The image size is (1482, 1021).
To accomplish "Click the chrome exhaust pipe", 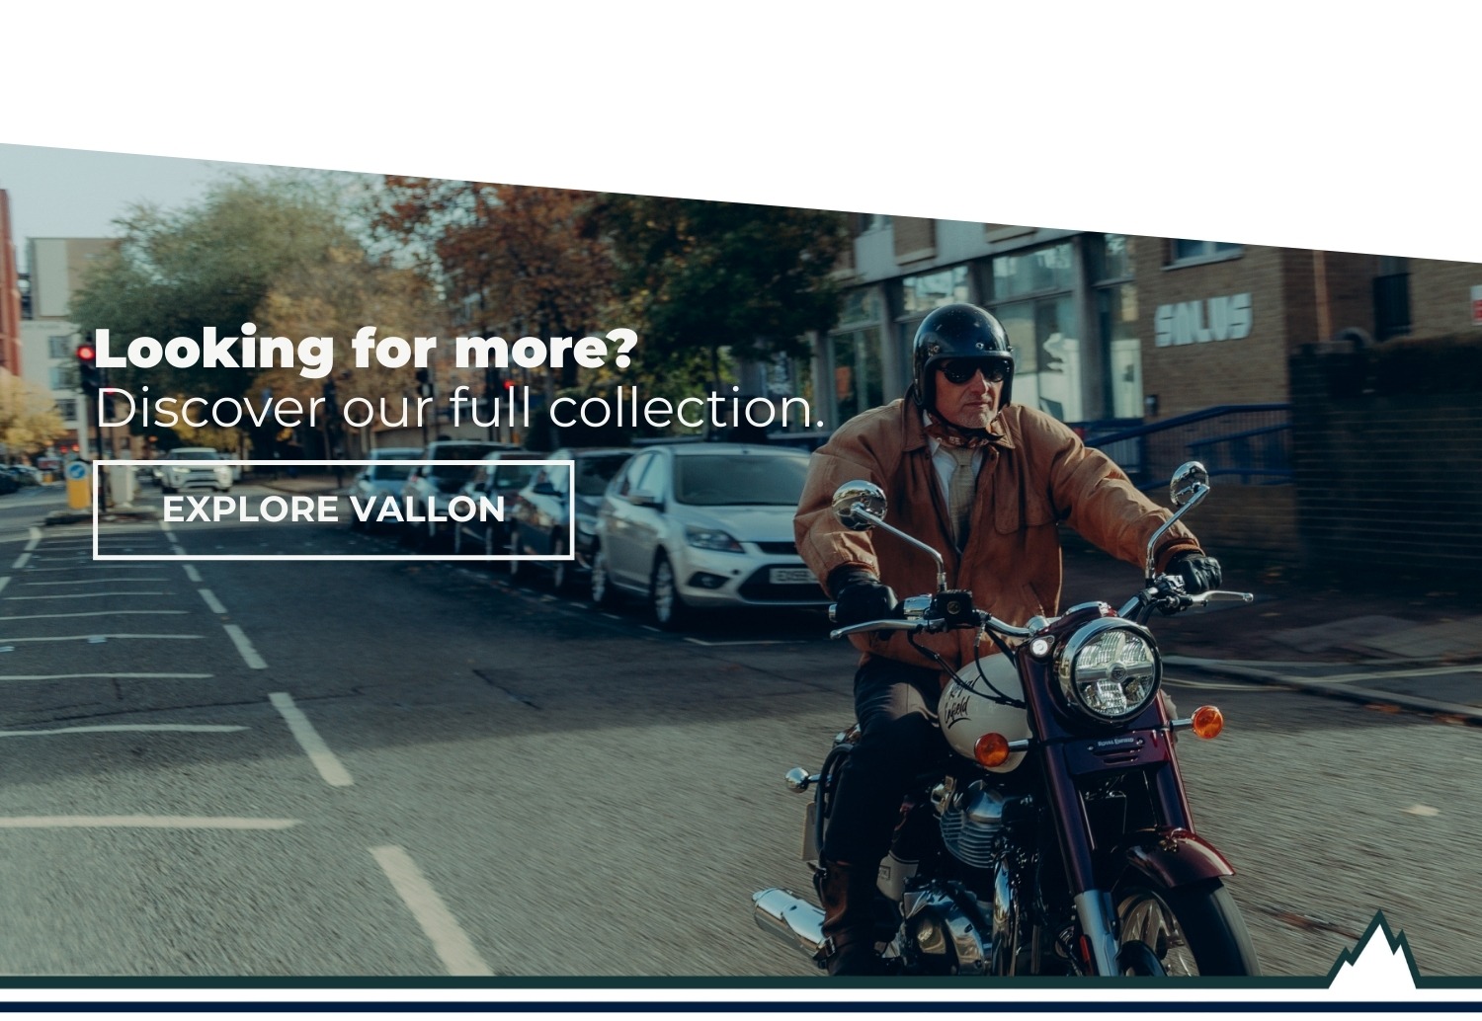I will 790,920.
